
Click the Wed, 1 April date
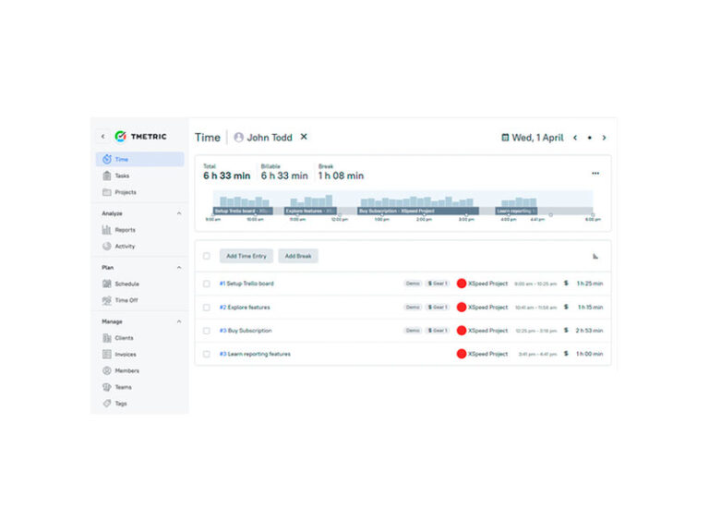(x=537, y=138)
